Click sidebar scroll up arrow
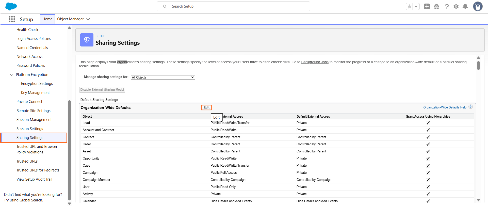 (x=69, y=28)
